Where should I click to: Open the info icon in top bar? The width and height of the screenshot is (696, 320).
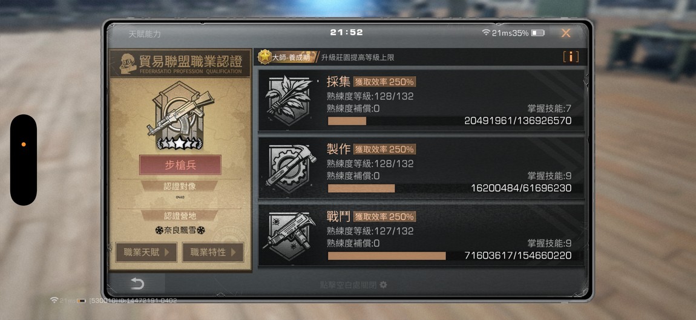coord(570,57)
